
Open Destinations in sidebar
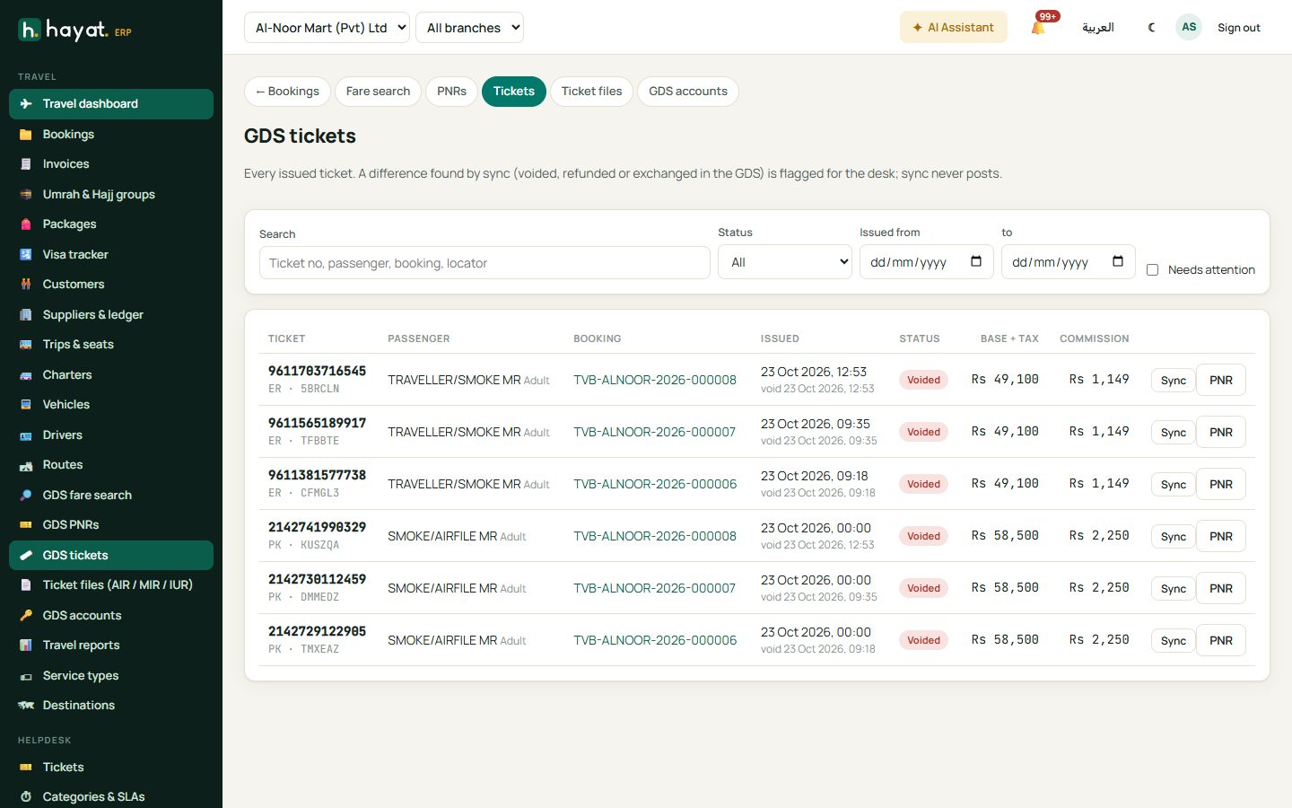(111, 706)
